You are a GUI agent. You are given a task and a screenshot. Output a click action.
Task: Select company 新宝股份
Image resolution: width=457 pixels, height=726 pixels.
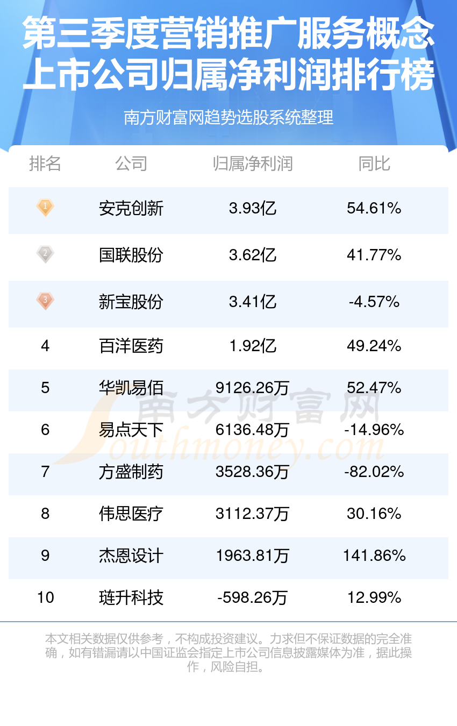(131, 302)
